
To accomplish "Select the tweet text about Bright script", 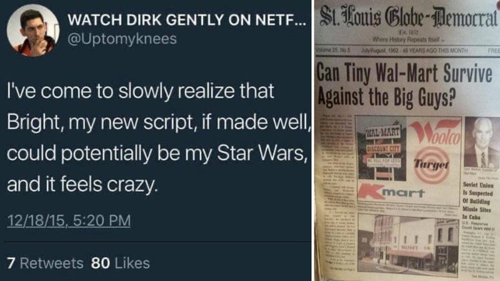I will coord(159,137).
